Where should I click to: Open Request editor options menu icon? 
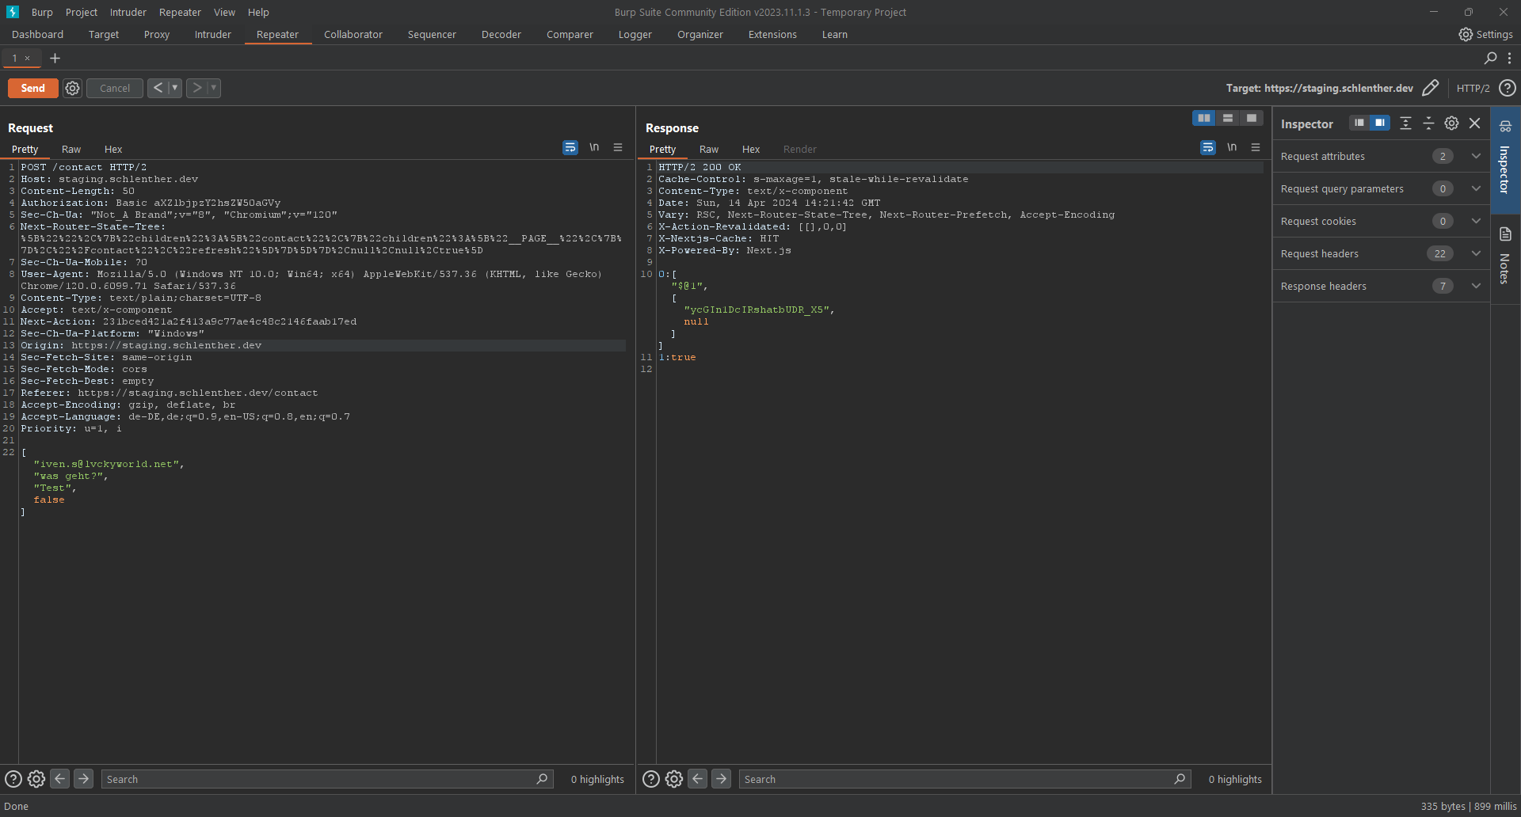click(618, 147)
